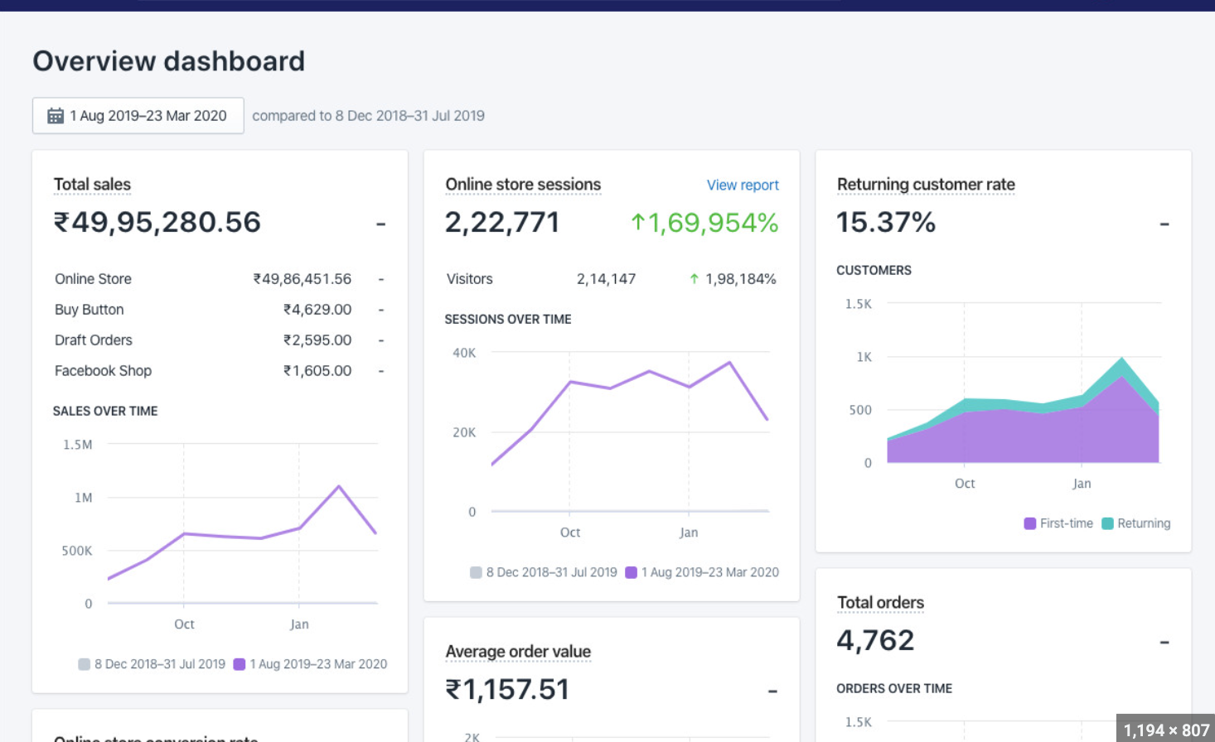Click the sales over time line peak

(x=339, y=486)
